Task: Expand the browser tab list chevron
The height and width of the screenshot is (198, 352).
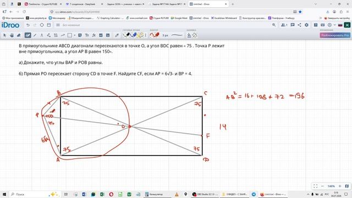Action: tap(315, 4)
